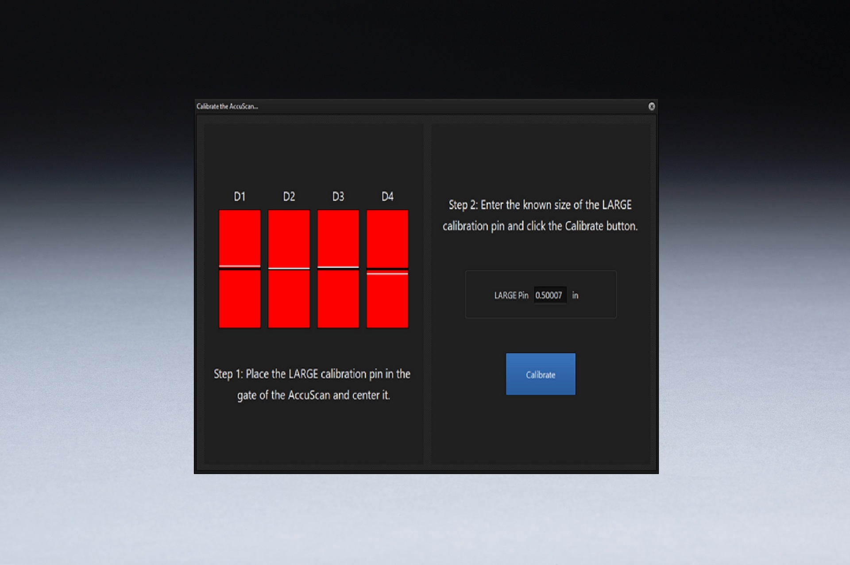850x565 pixels.
Task: Click the blue Calibrate button
Action: pyautogui.click(x=541, y=374)
